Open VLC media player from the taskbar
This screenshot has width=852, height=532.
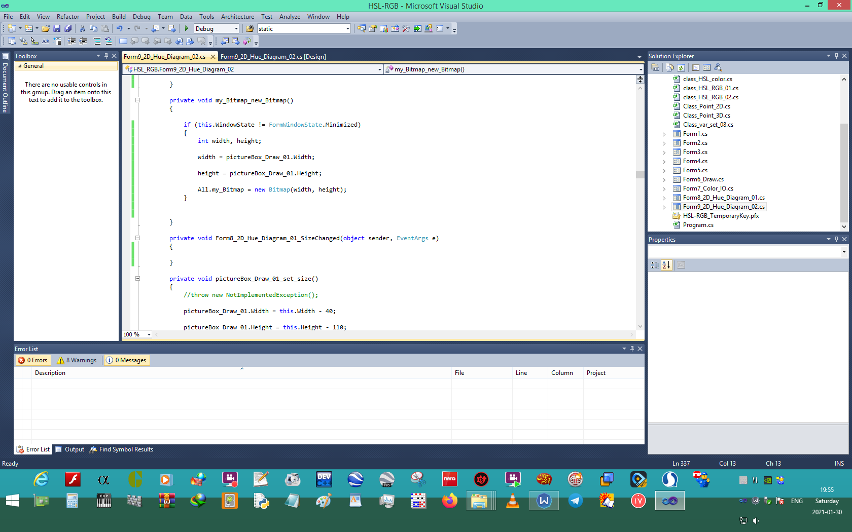coord(513,501)
